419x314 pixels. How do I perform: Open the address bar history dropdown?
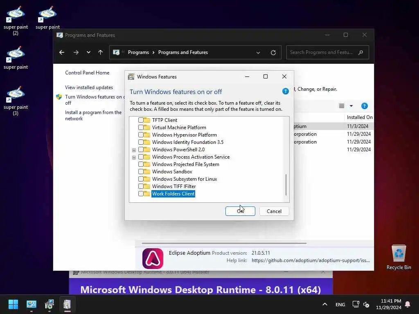click(x=258, y=53)
